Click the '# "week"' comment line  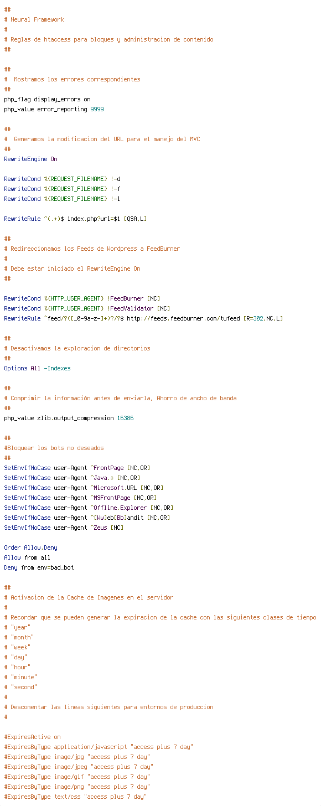[17, 647]
